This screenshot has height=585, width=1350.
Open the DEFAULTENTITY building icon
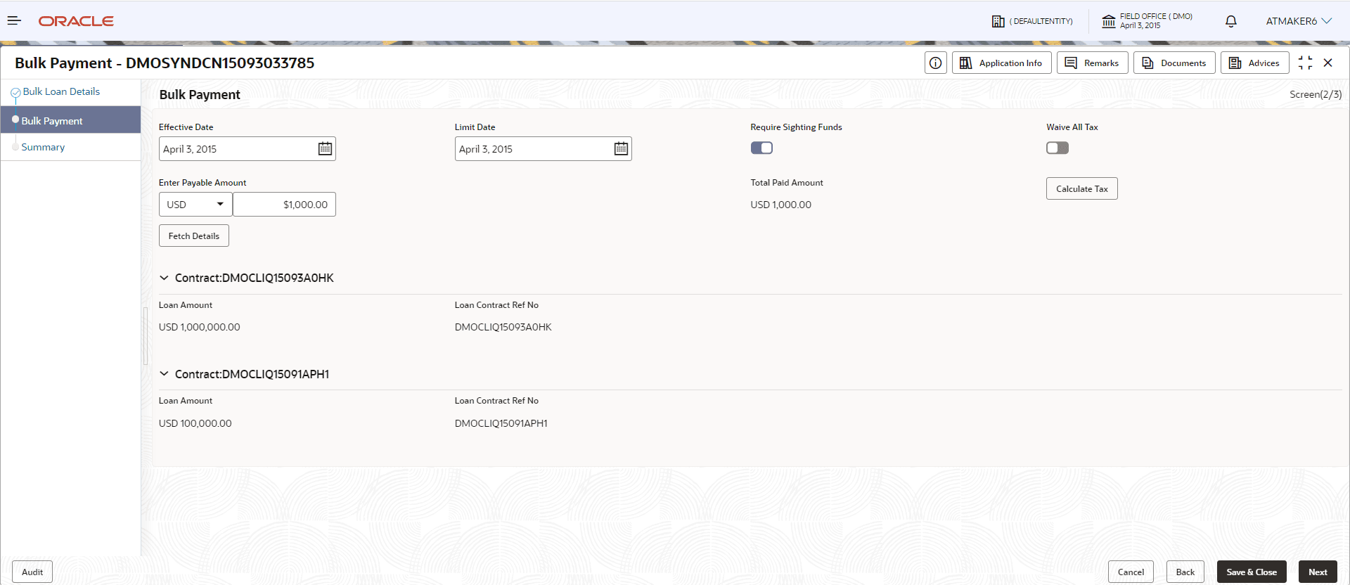(998, 21)
